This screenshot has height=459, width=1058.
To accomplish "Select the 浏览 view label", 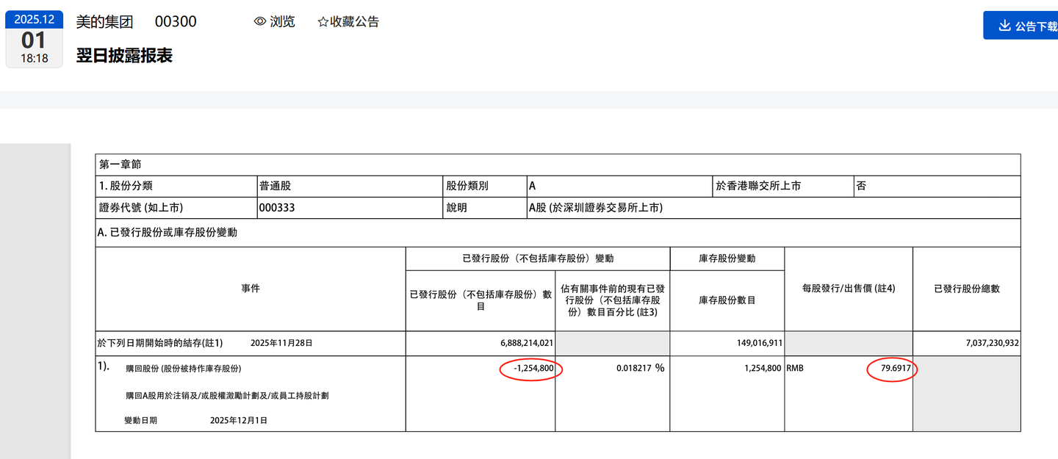I will 282,22.
